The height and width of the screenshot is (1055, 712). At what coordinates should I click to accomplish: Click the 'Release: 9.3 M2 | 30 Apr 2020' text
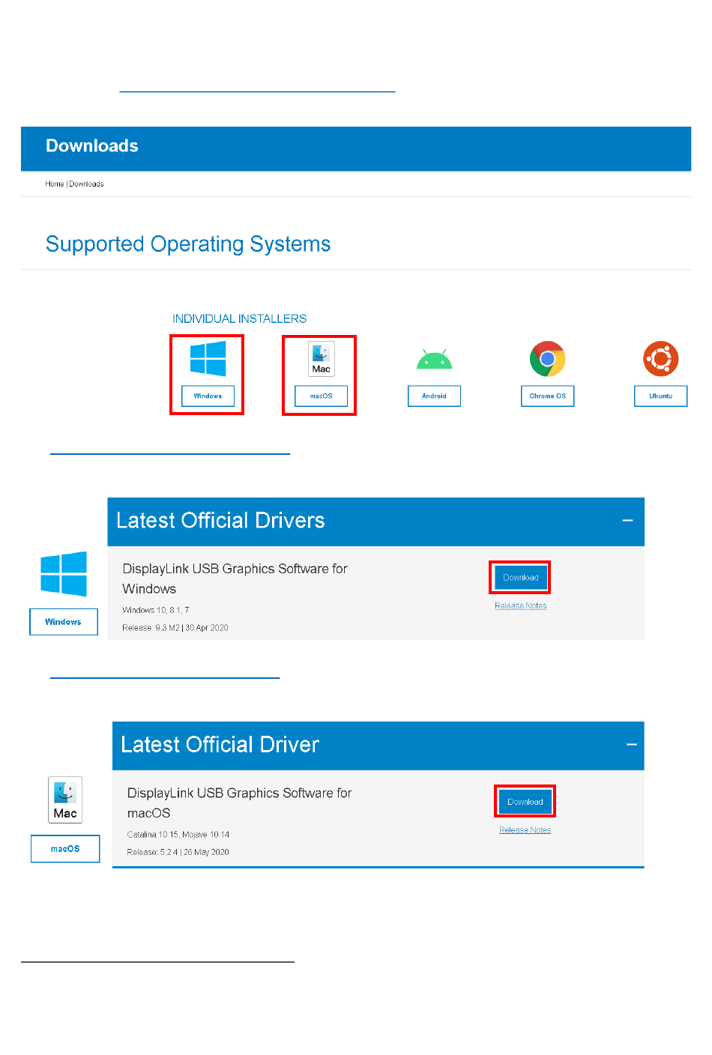point(175,628)
